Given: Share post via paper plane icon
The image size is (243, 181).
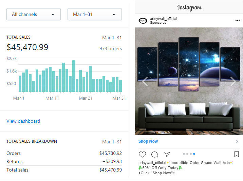Looking at the screenshot, I should click(167, 155).
